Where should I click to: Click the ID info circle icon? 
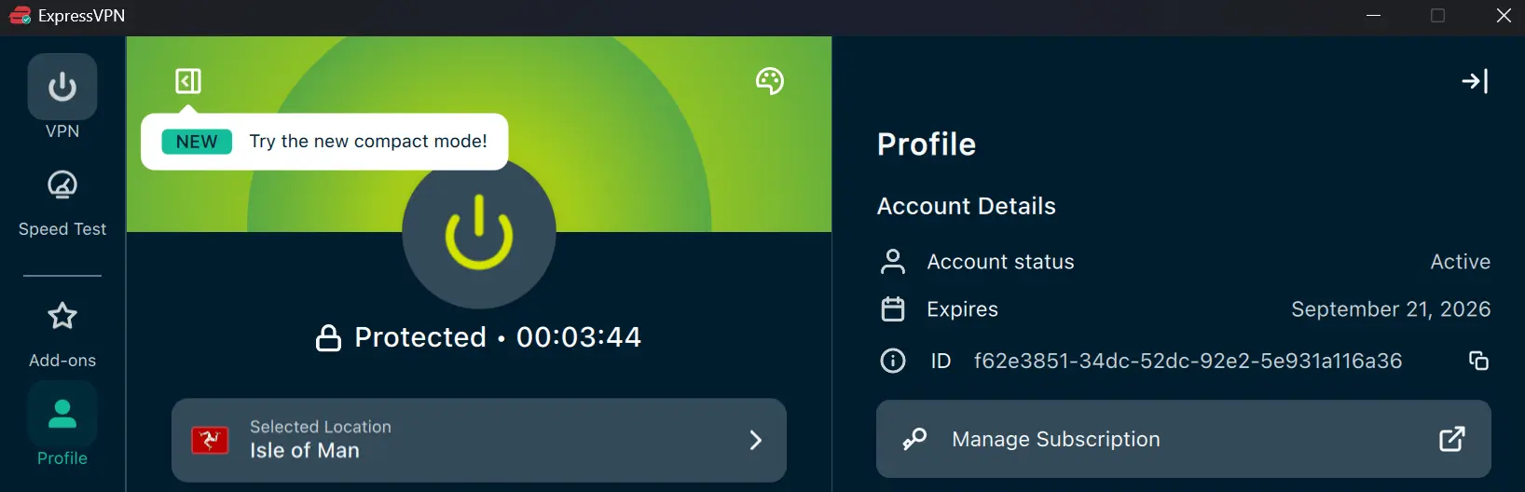point(893,361)
